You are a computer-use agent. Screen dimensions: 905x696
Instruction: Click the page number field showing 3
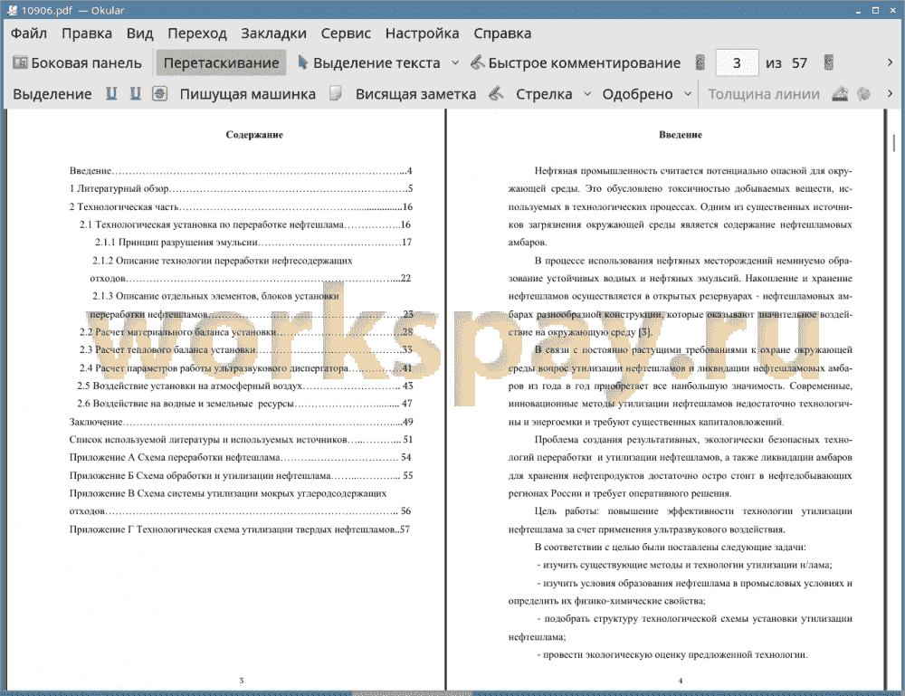737,63
